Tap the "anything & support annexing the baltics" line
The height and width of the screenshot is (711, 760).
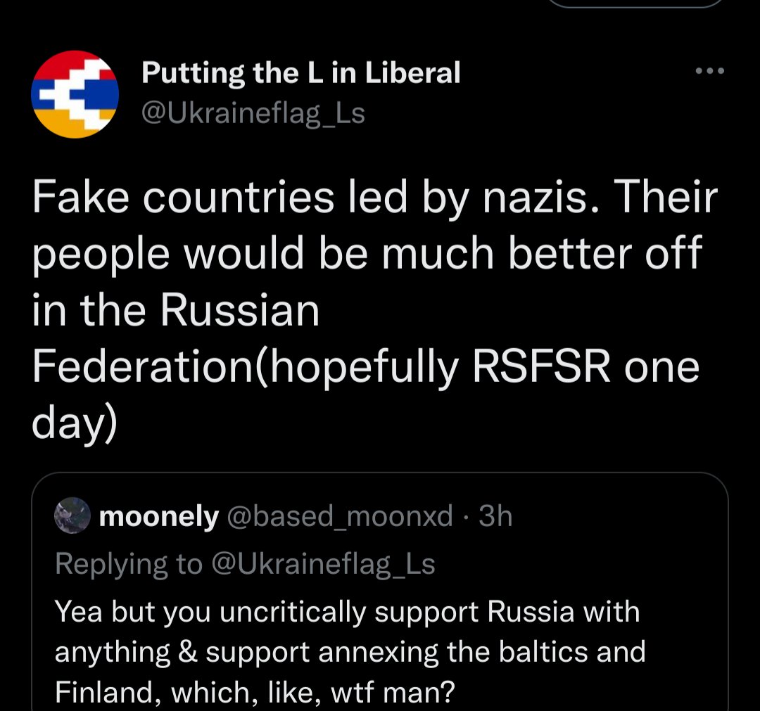point(350,652)
